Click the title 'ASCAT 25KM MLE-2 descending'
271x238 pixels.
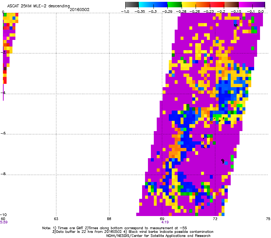pos(38,6)
